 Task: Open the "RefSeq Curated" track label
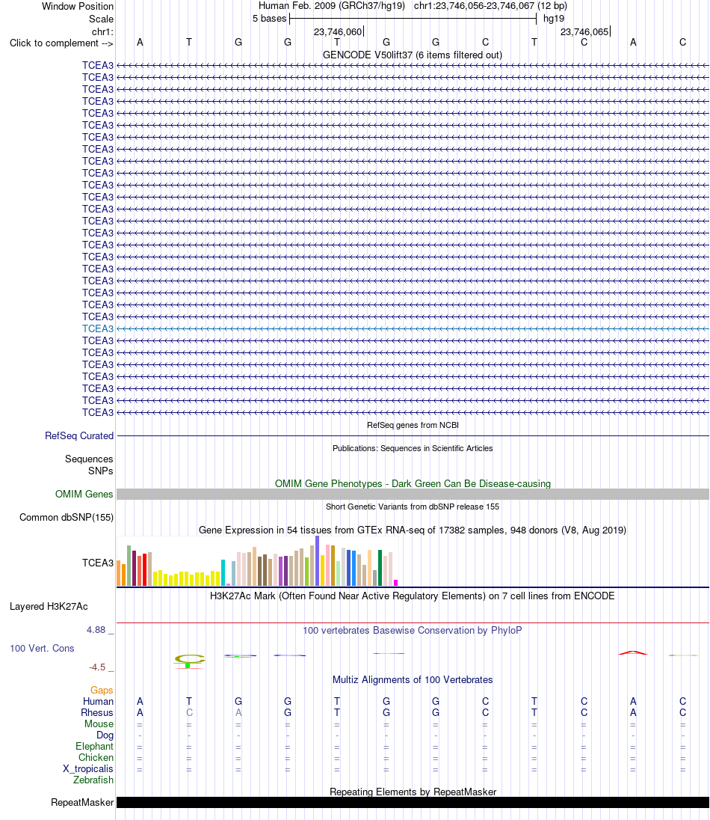(x=79, y=435)
